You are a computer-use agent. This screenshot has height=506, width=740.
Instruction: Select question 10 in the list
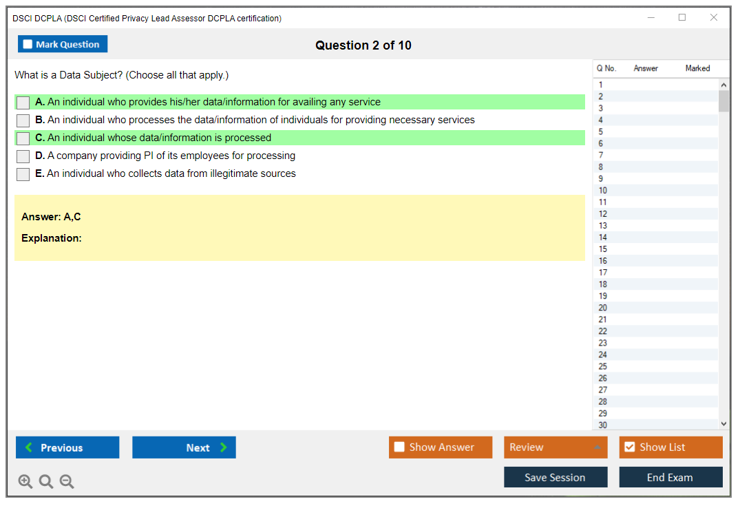coord(603,191)
